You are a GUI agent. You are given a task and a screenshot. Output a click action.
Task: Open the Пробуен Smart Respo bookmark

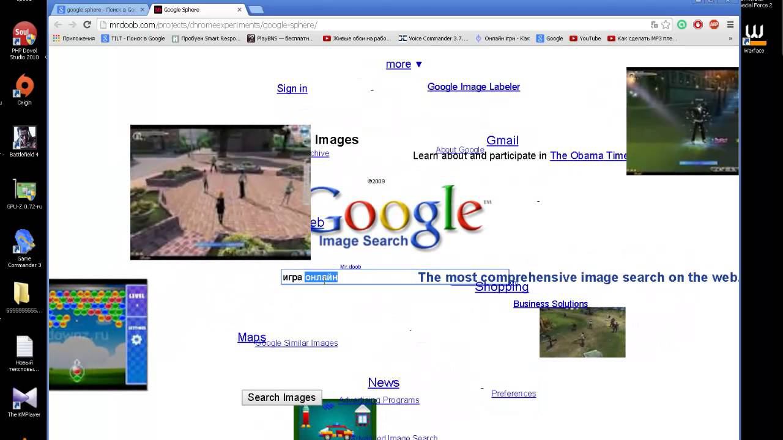206,38
